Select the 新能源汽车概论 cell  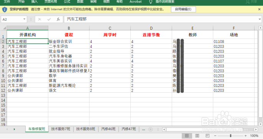[69, 85]
